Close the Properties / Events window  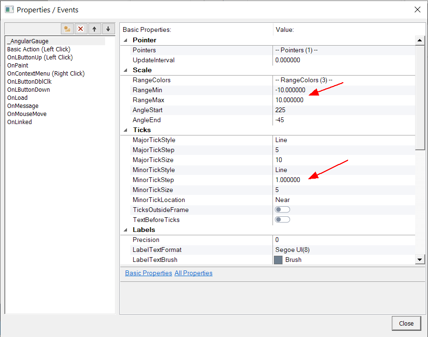point(417,10)
